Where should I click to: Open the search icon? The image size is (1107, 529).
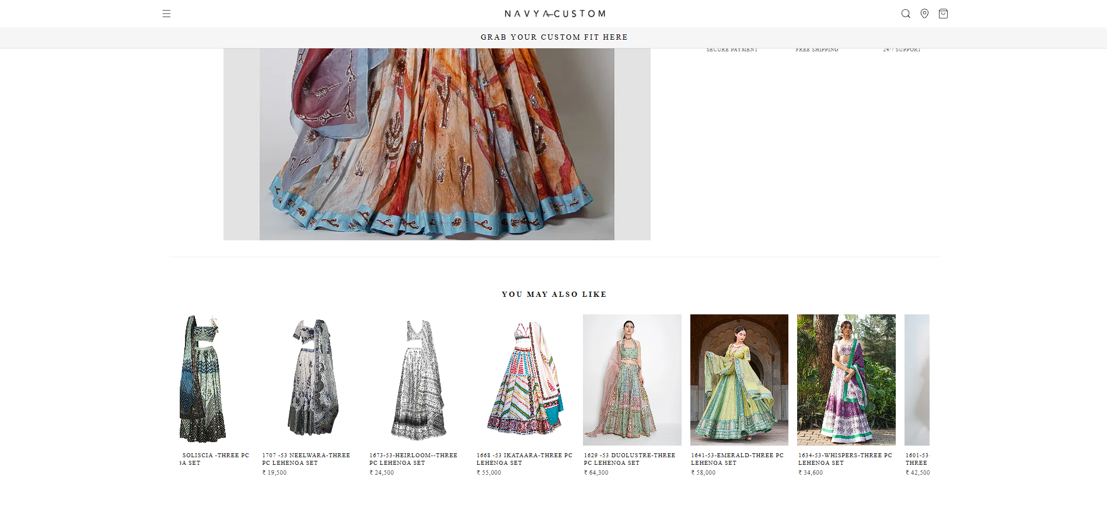click(x=906, y=13)
